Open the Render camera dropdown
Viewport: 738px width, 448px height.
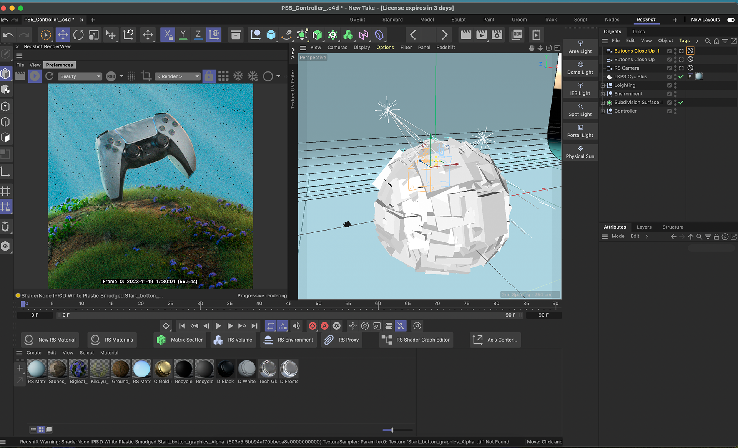pyautogui.click(x=178, y=76)
